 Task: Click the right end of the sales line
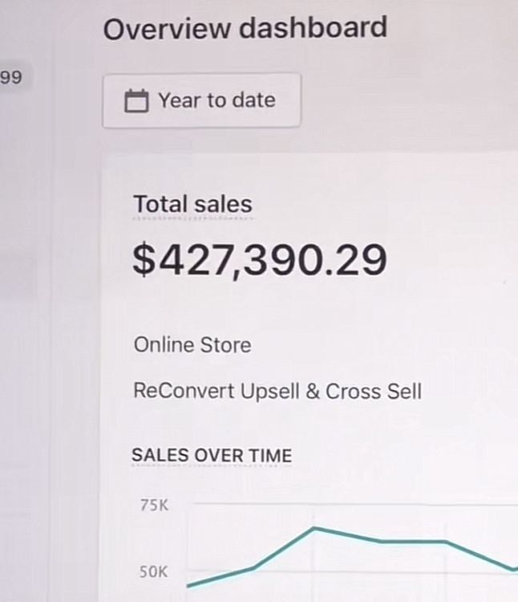click(514, 569)
